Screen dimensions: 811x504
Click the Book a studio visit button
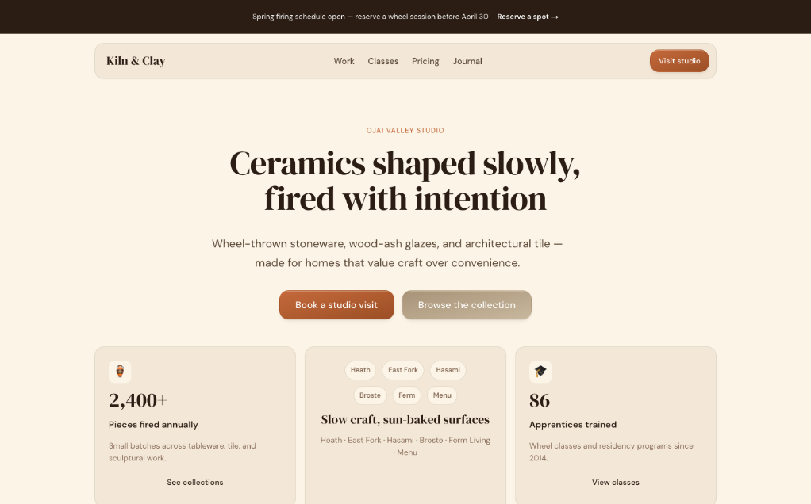pos(336,304)
